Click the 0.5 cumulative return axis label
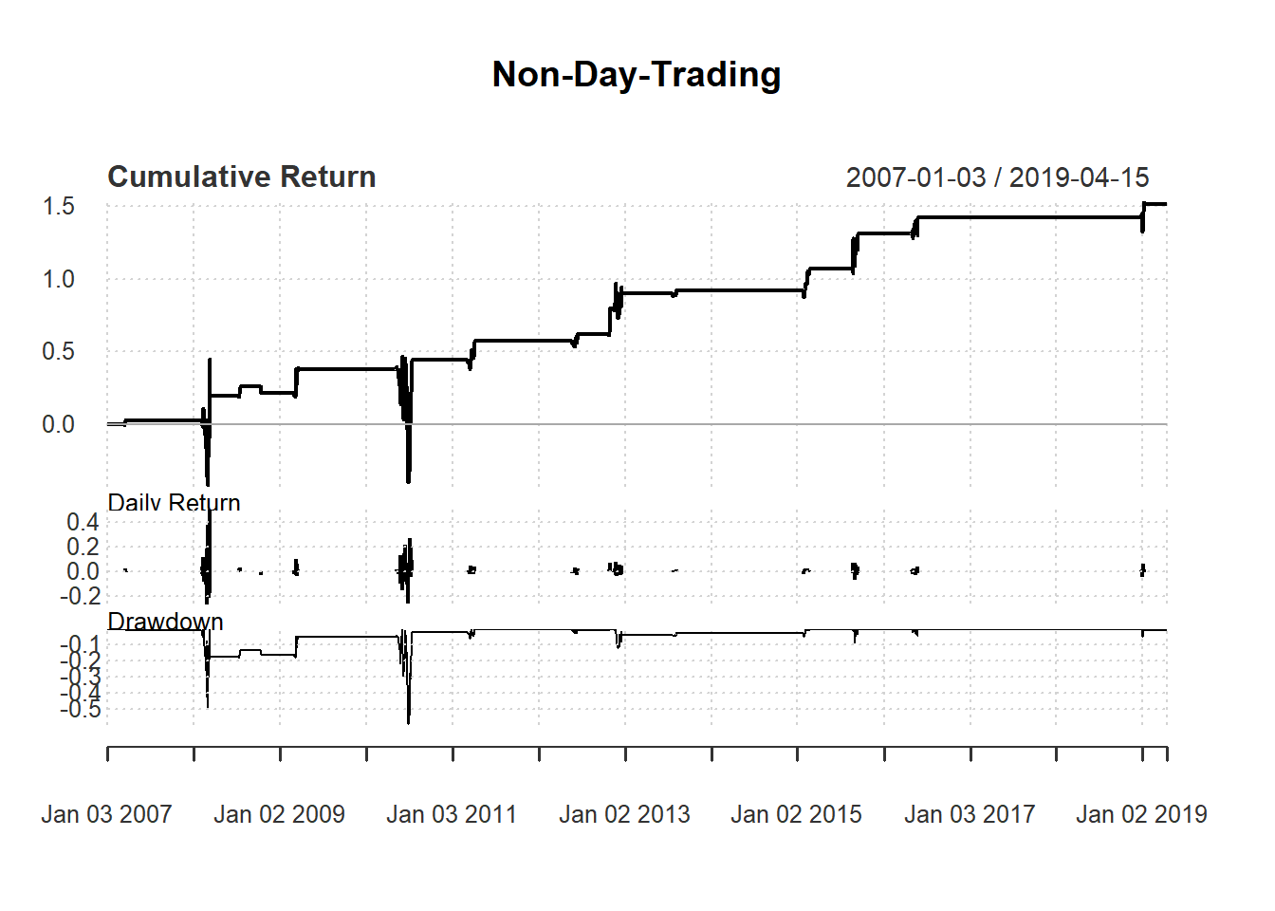The width and height of the screenshot is (1275, 911). coord(58,352)
